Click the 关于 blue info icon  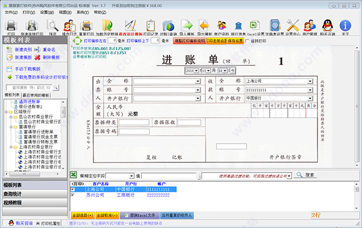(x=345, y=25)
